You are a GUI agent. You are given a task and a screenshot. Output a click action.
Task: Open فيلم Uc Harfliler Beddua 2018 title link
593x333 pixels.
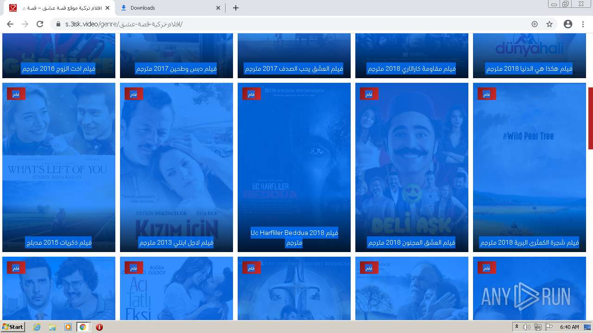[x=294, y=238]
